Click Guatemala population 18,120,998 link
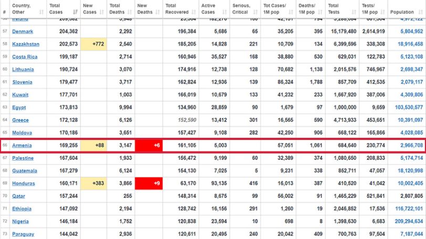426x239 pixels. click(410, 171)
